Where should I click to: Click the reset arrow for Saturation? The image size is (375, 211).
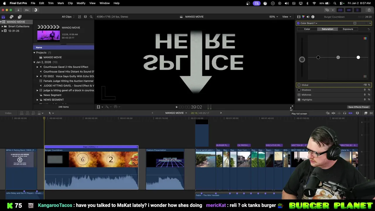[x=369, y=29]
